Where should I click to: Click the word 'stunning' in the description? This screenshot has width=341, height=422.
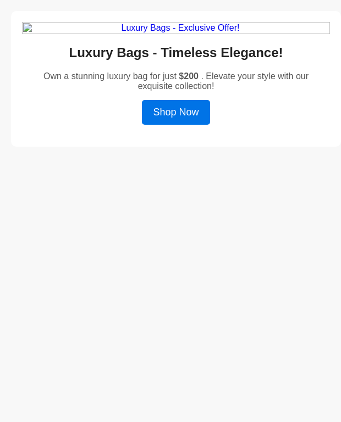coord(88,76)
